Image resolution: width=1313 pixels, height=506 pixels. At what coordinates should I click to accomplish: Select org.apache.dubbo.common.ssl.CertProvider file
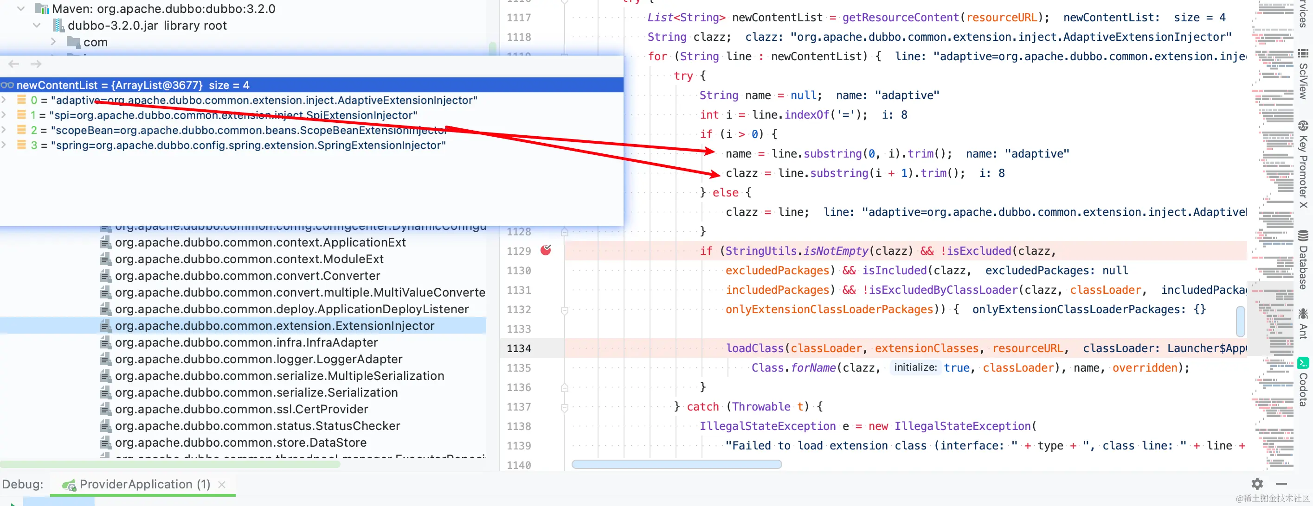pyautogui.click(x=241, y=409)
